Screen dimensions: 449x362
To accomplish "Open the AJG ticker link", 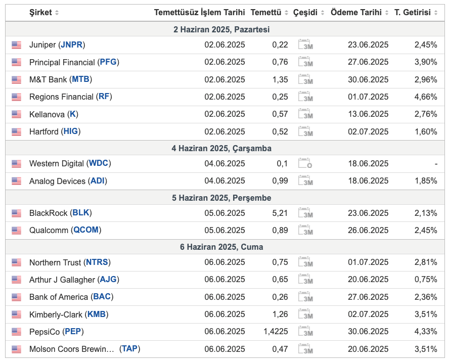I will point(108,279).
